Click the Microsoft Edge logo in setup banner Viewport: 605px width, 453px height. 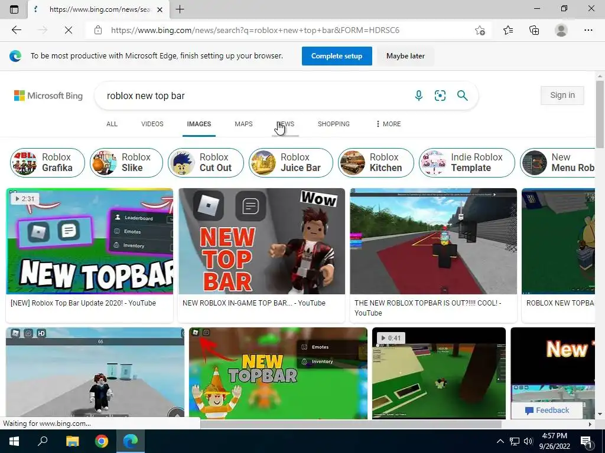point(15,56)
